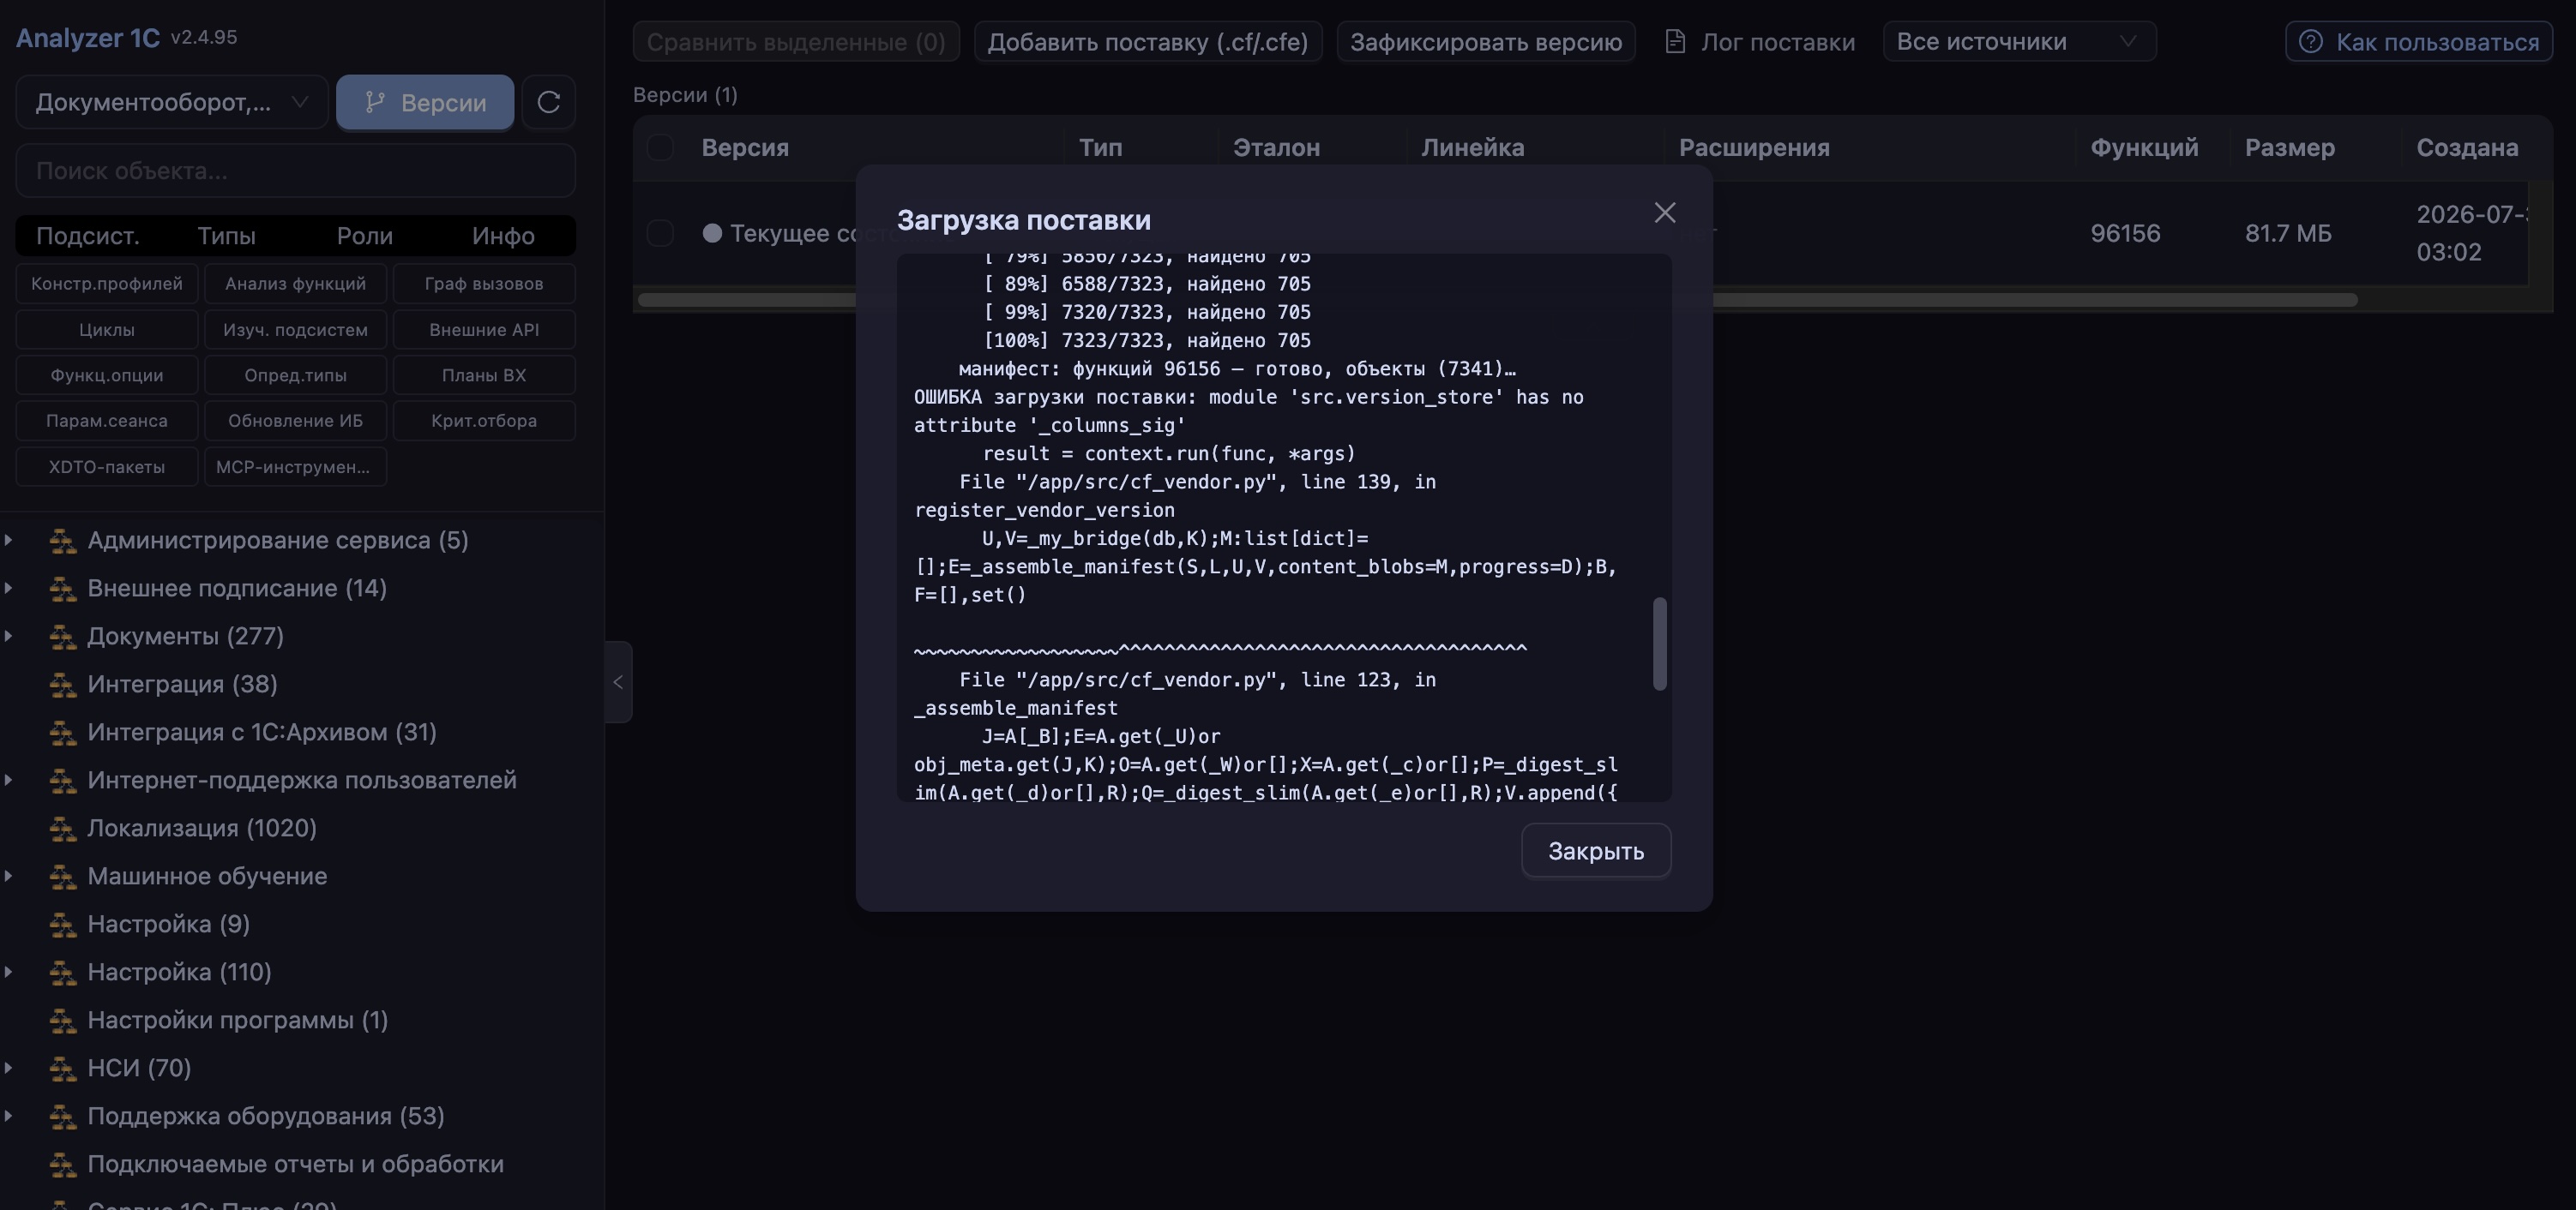Click Добавить поставку (.cf/.cfe) button
The image size is (2576, 1210).
coord(1147,42)
